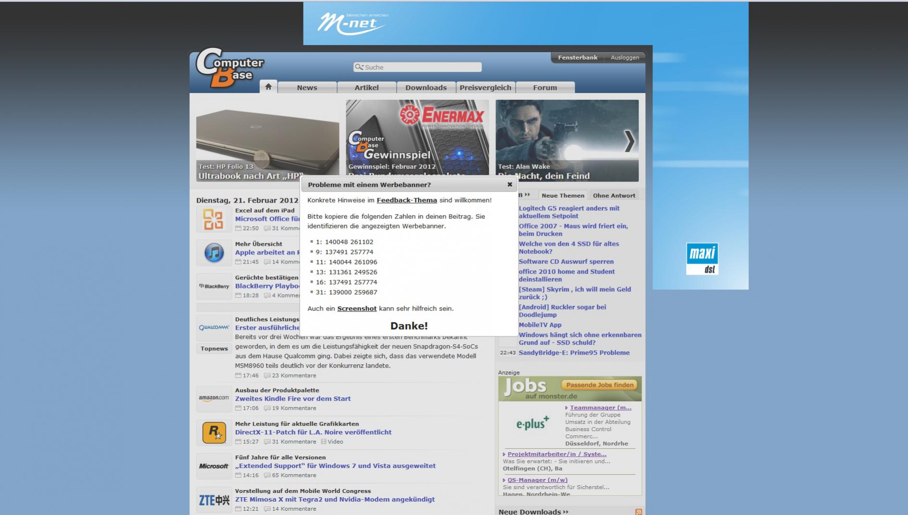Screen dimensions: 908x515
Task: Open thread Windows hängt ohne erkennbaren Grund
Action: pos(580,339)
